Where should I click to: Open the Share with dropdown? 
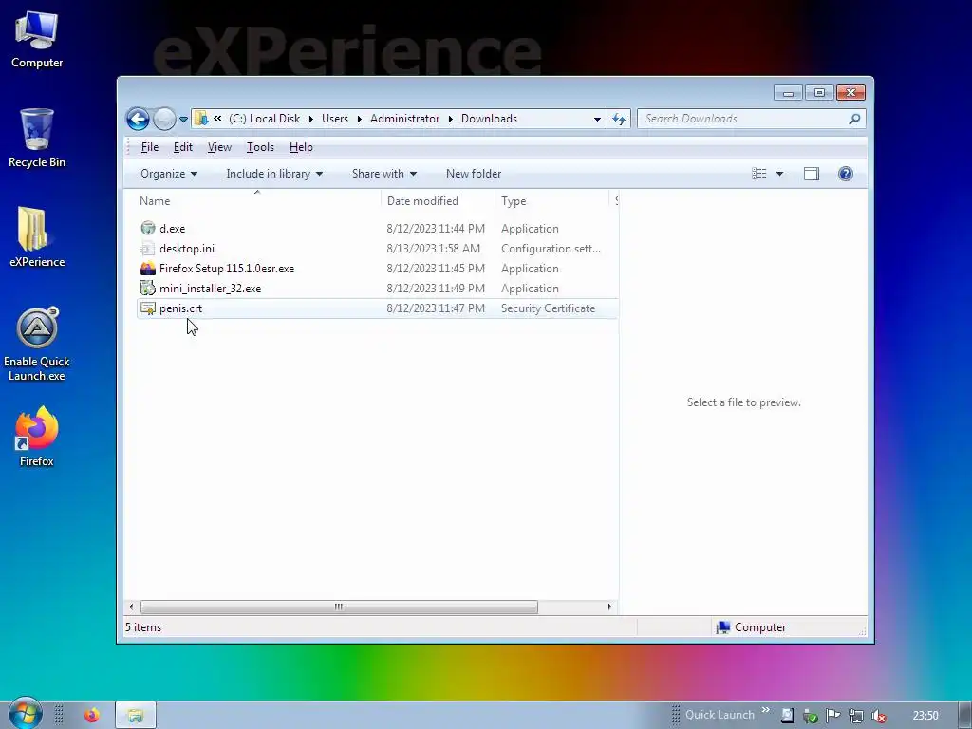tap(384, 174)
